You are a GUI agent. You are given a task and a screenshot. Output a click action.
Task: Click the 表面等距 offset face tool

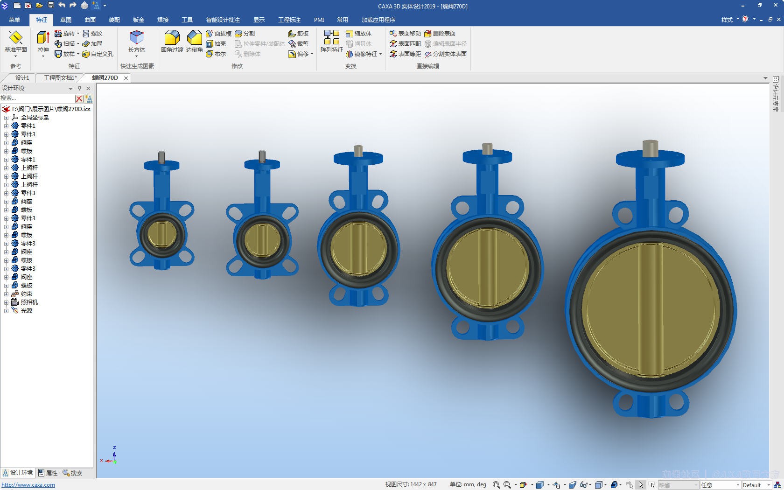(405, 54)
